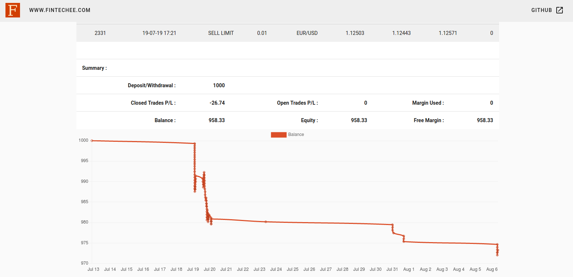The height and width of the screenshot is (277, 573).
Task: Click the value 1.12571 in the order row
Action: tap(448, 33)
